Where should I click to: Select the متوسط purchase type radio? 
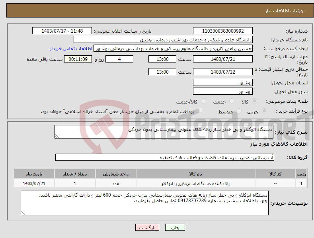[239, 111]
